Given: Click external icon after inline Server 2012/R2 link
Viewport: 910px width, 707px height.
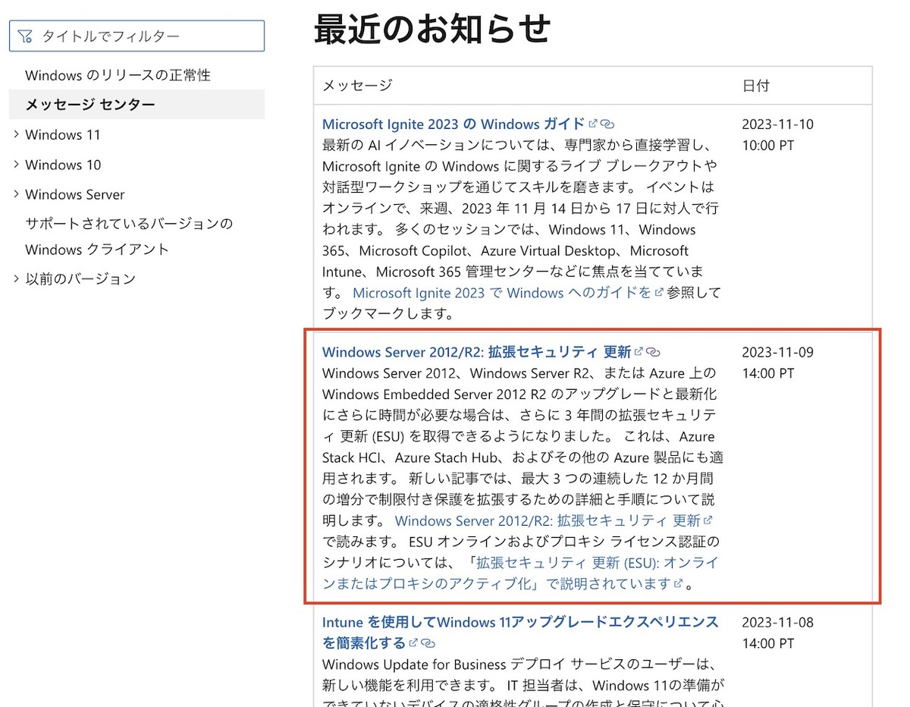Looking at the screenshot, I should pyautogui.click(x=708, y=520).
